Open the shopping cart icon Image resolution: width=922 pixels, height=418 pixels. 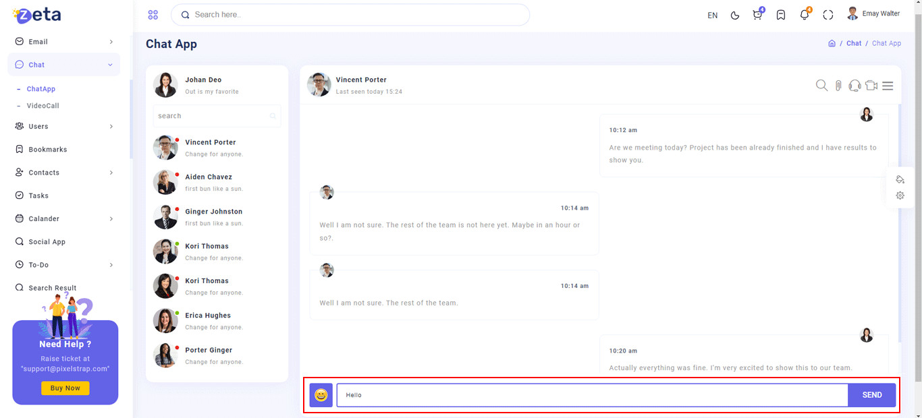[x=757, y=15]
